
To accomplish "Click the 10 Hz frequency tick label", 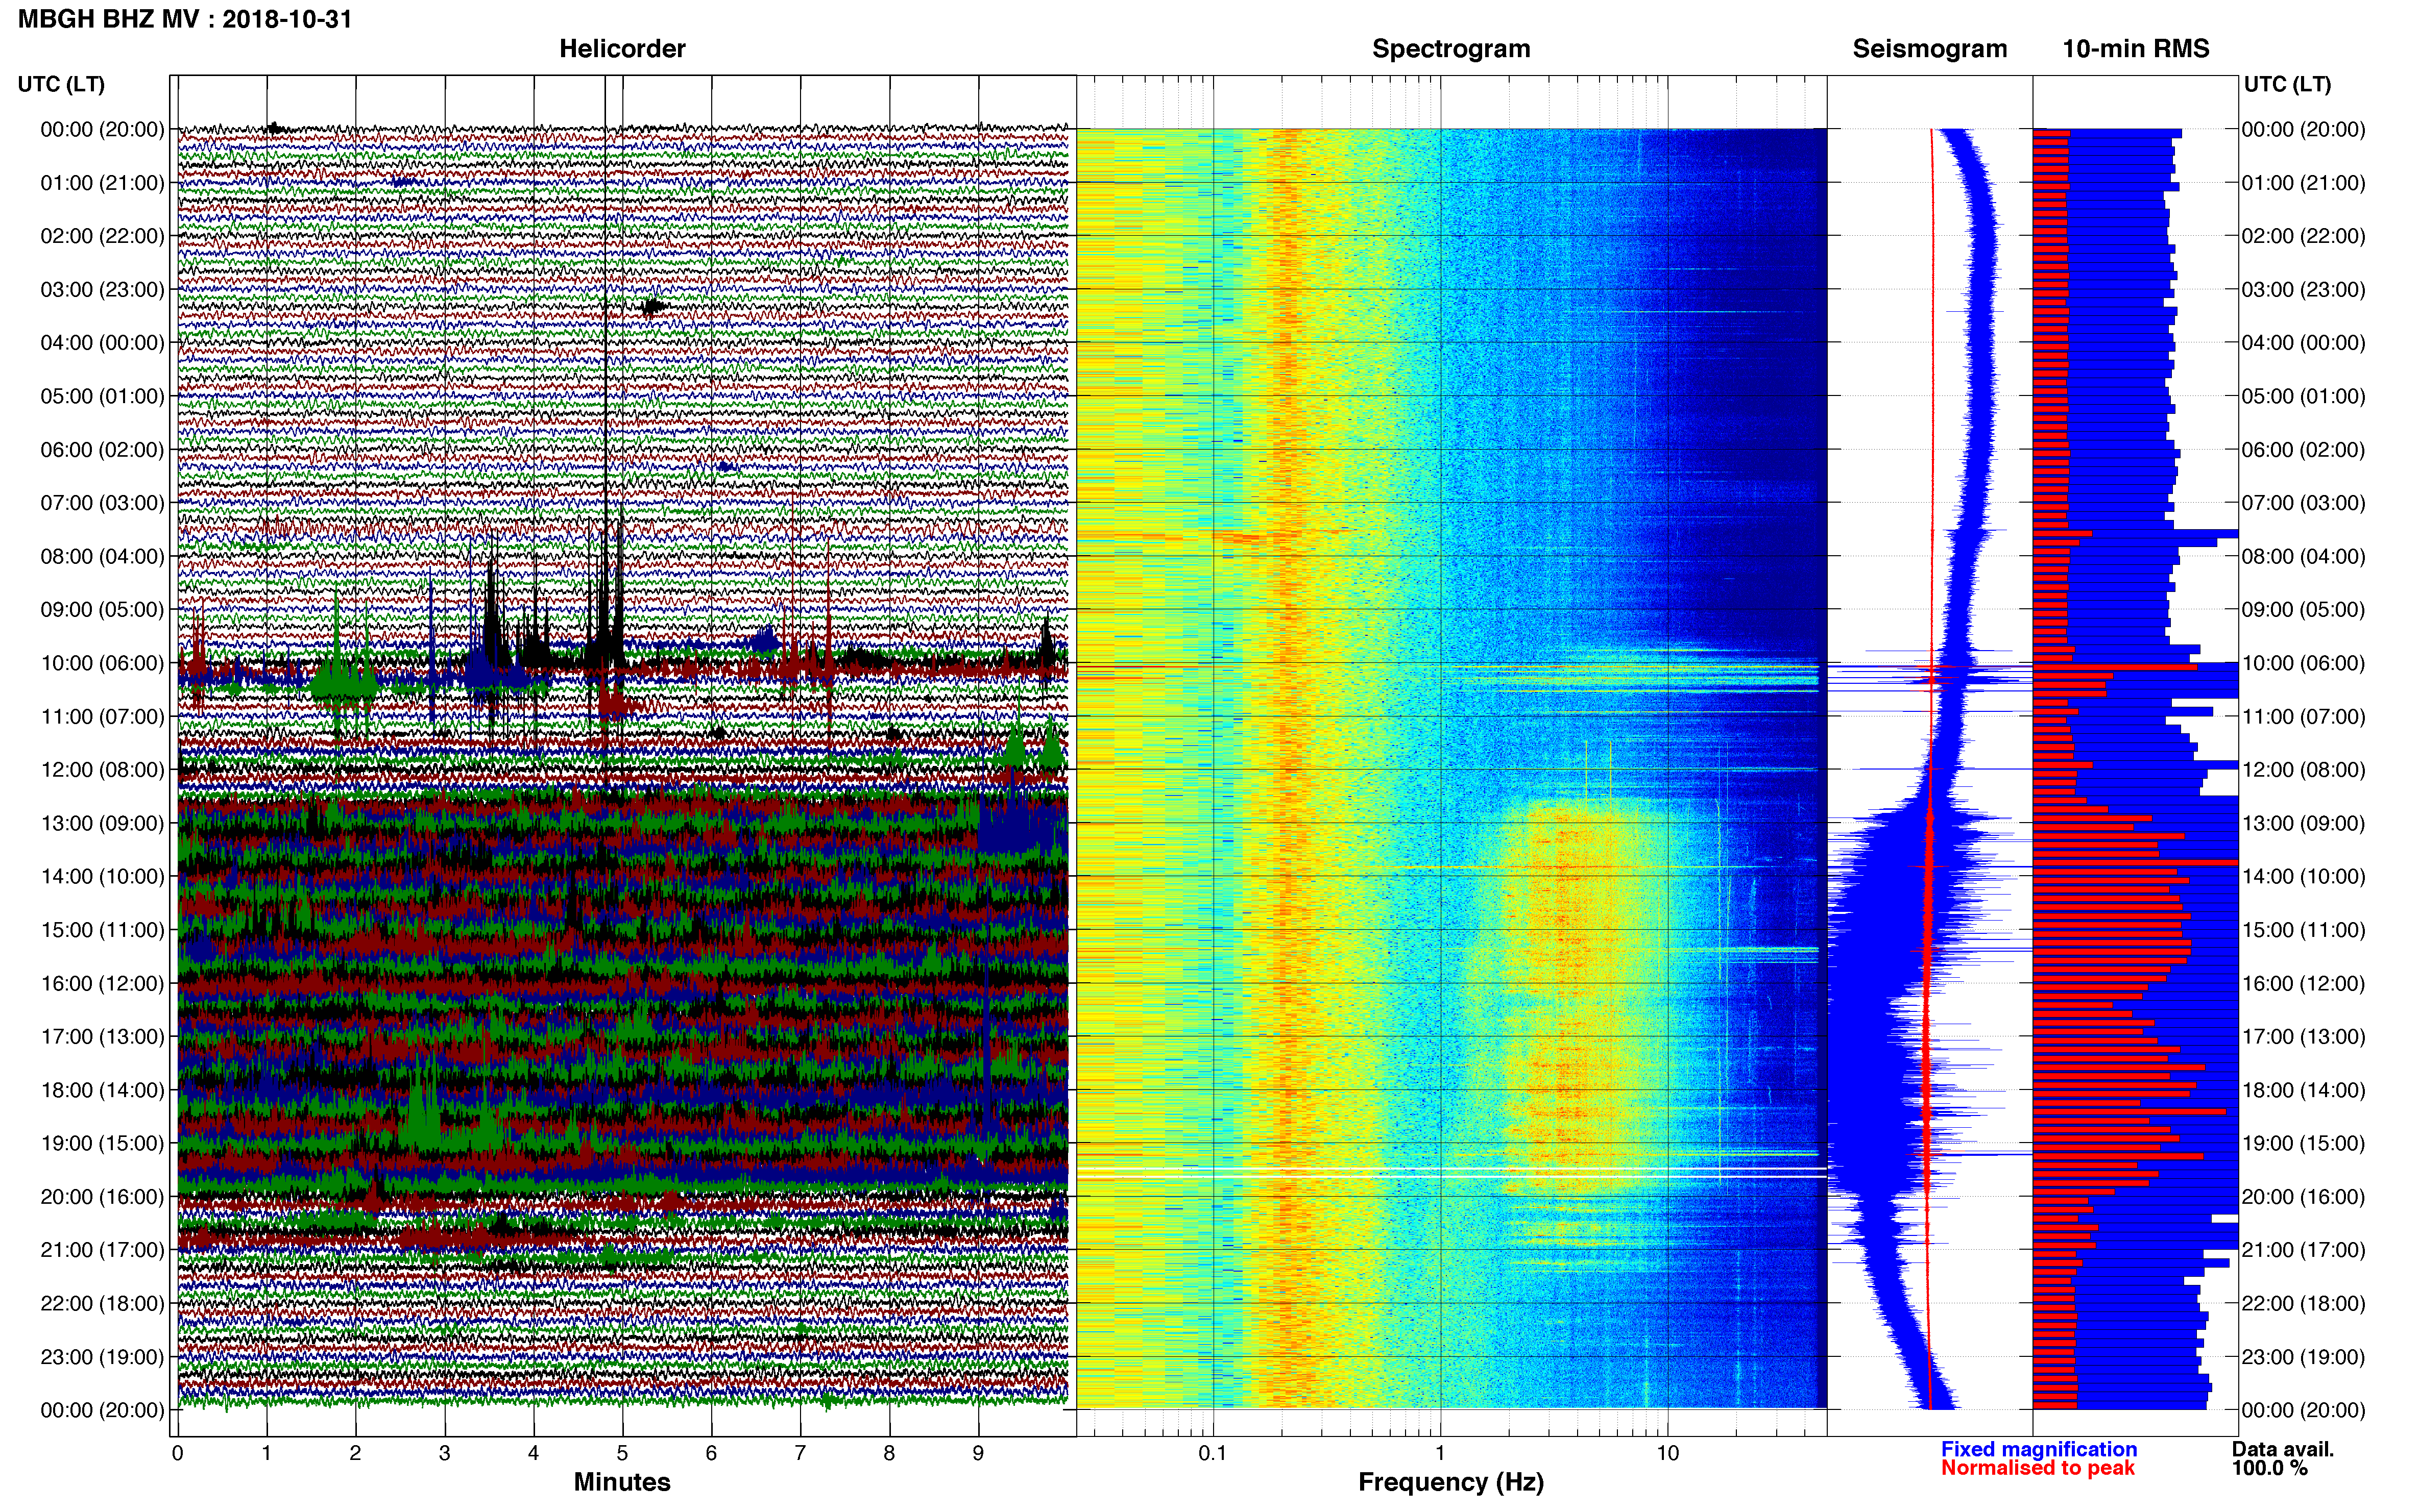I will (1667, 1453).
